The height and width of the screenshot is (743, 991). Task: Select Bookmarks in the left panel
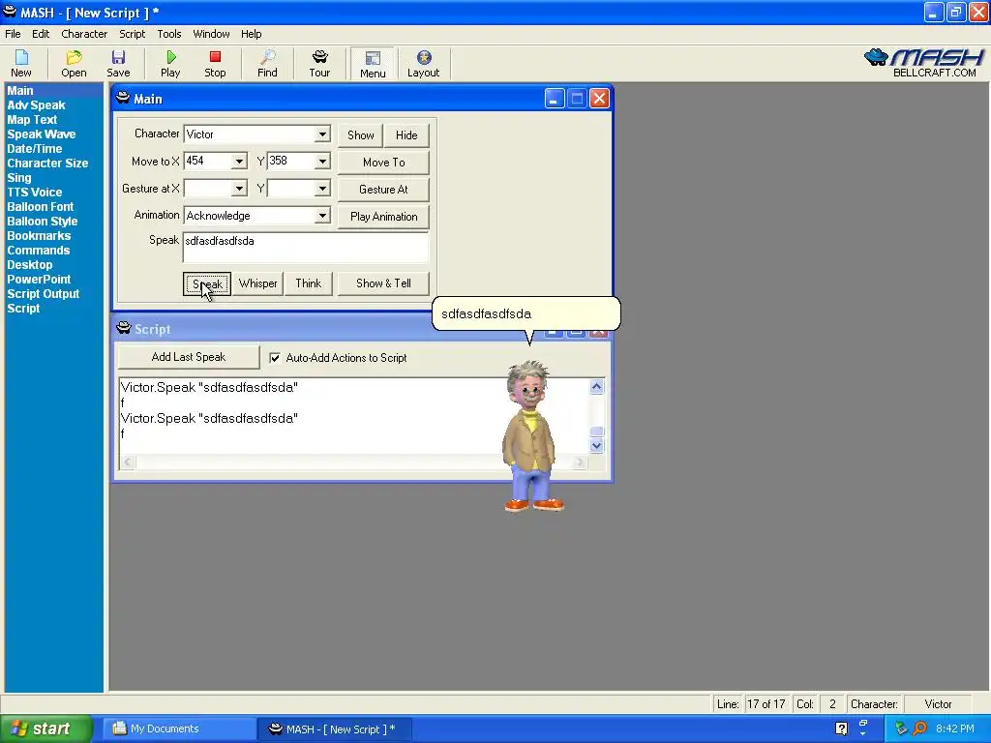39,236
